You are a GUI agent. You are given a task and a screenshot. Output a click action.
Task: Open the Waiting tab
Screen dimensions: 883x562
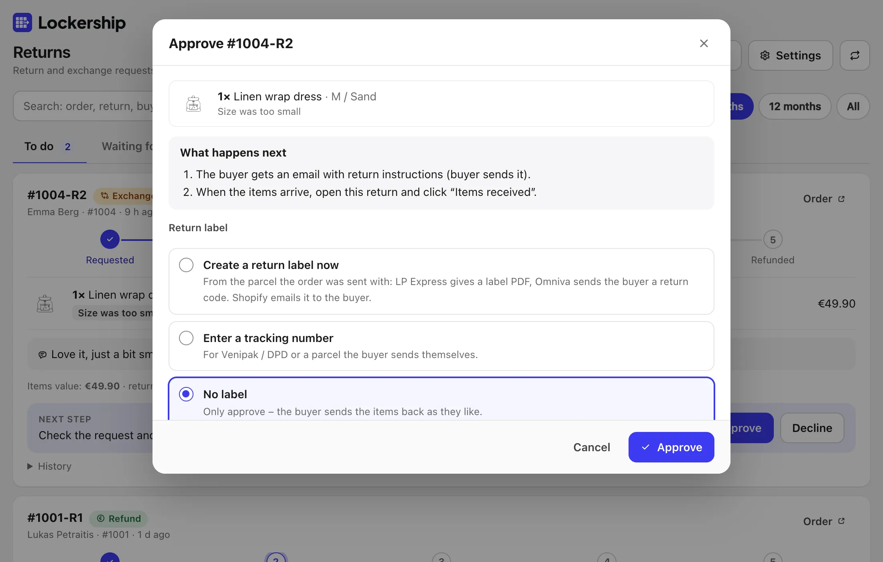[x=127, y=147]
